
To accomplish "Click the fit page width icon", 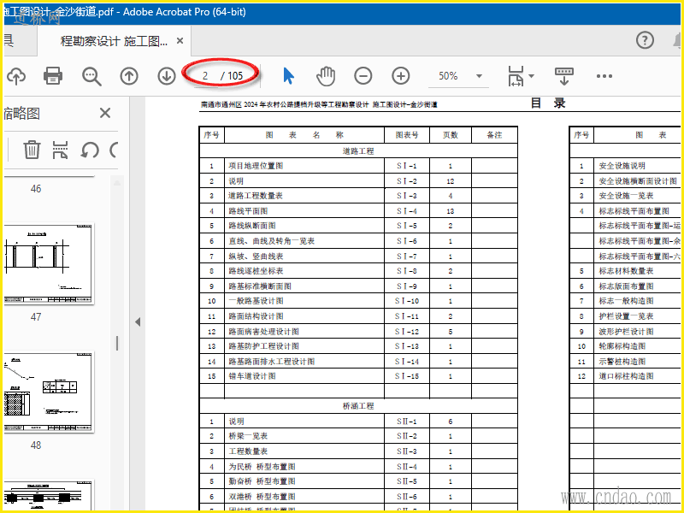I will [x=516, y=76].
